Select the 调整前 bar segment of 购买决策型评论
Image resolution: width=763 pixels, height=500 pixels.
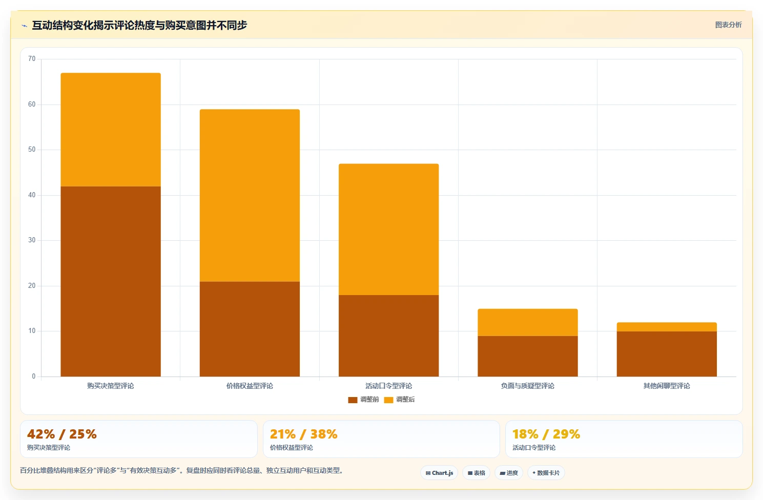point(111,281)
